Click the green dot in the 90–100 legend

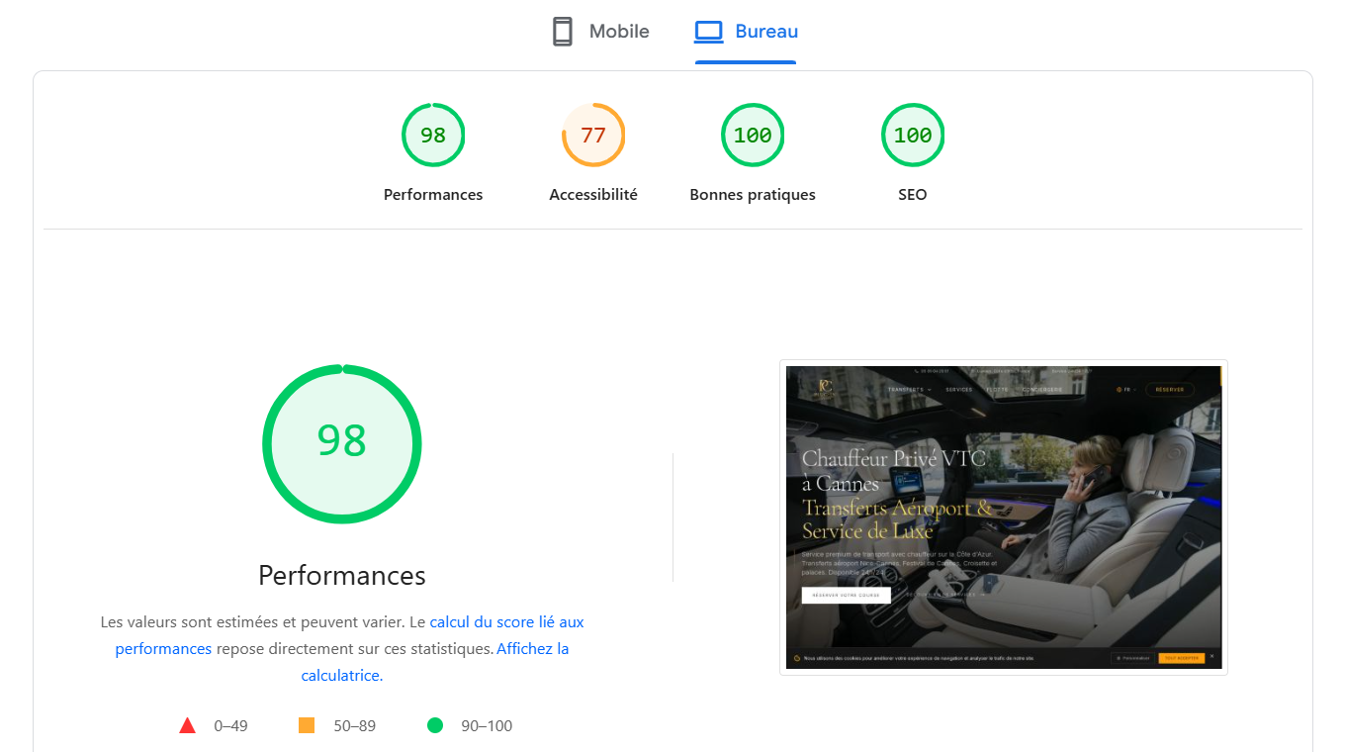coord(436,725)
